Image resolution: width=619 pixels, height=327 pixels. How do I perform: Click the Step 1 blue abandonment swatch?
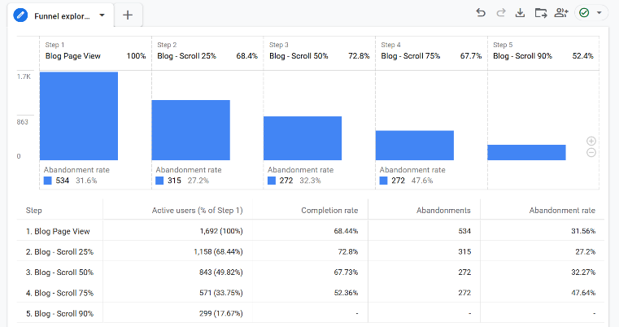coord(48,181)
